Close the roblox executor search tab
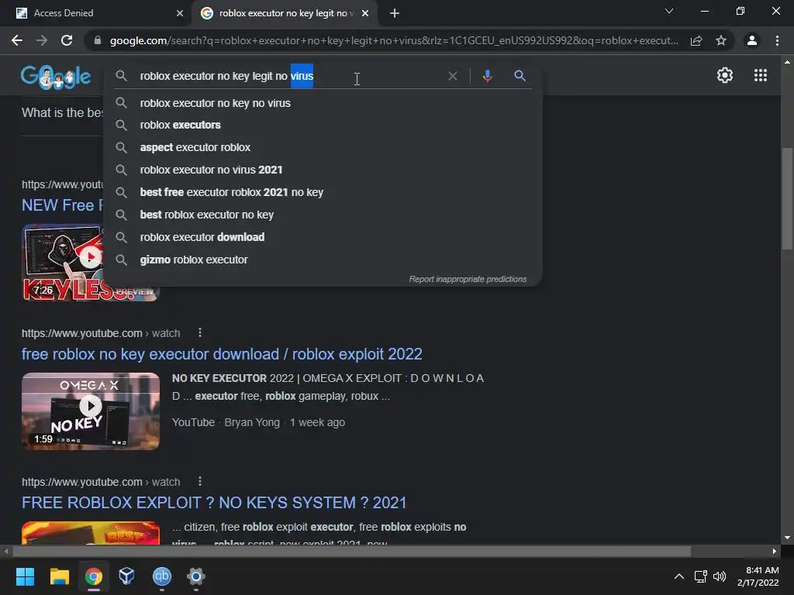The width and height of the screenshot is (794, 595). coord(365,13)
